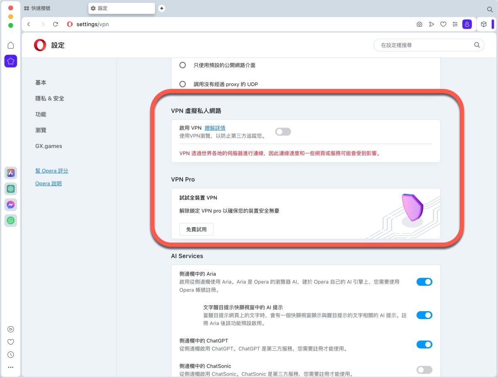The image size is (498, 378).
Task: Disable Aria in sidebar toggle
Action: click(x=424, y=282)
